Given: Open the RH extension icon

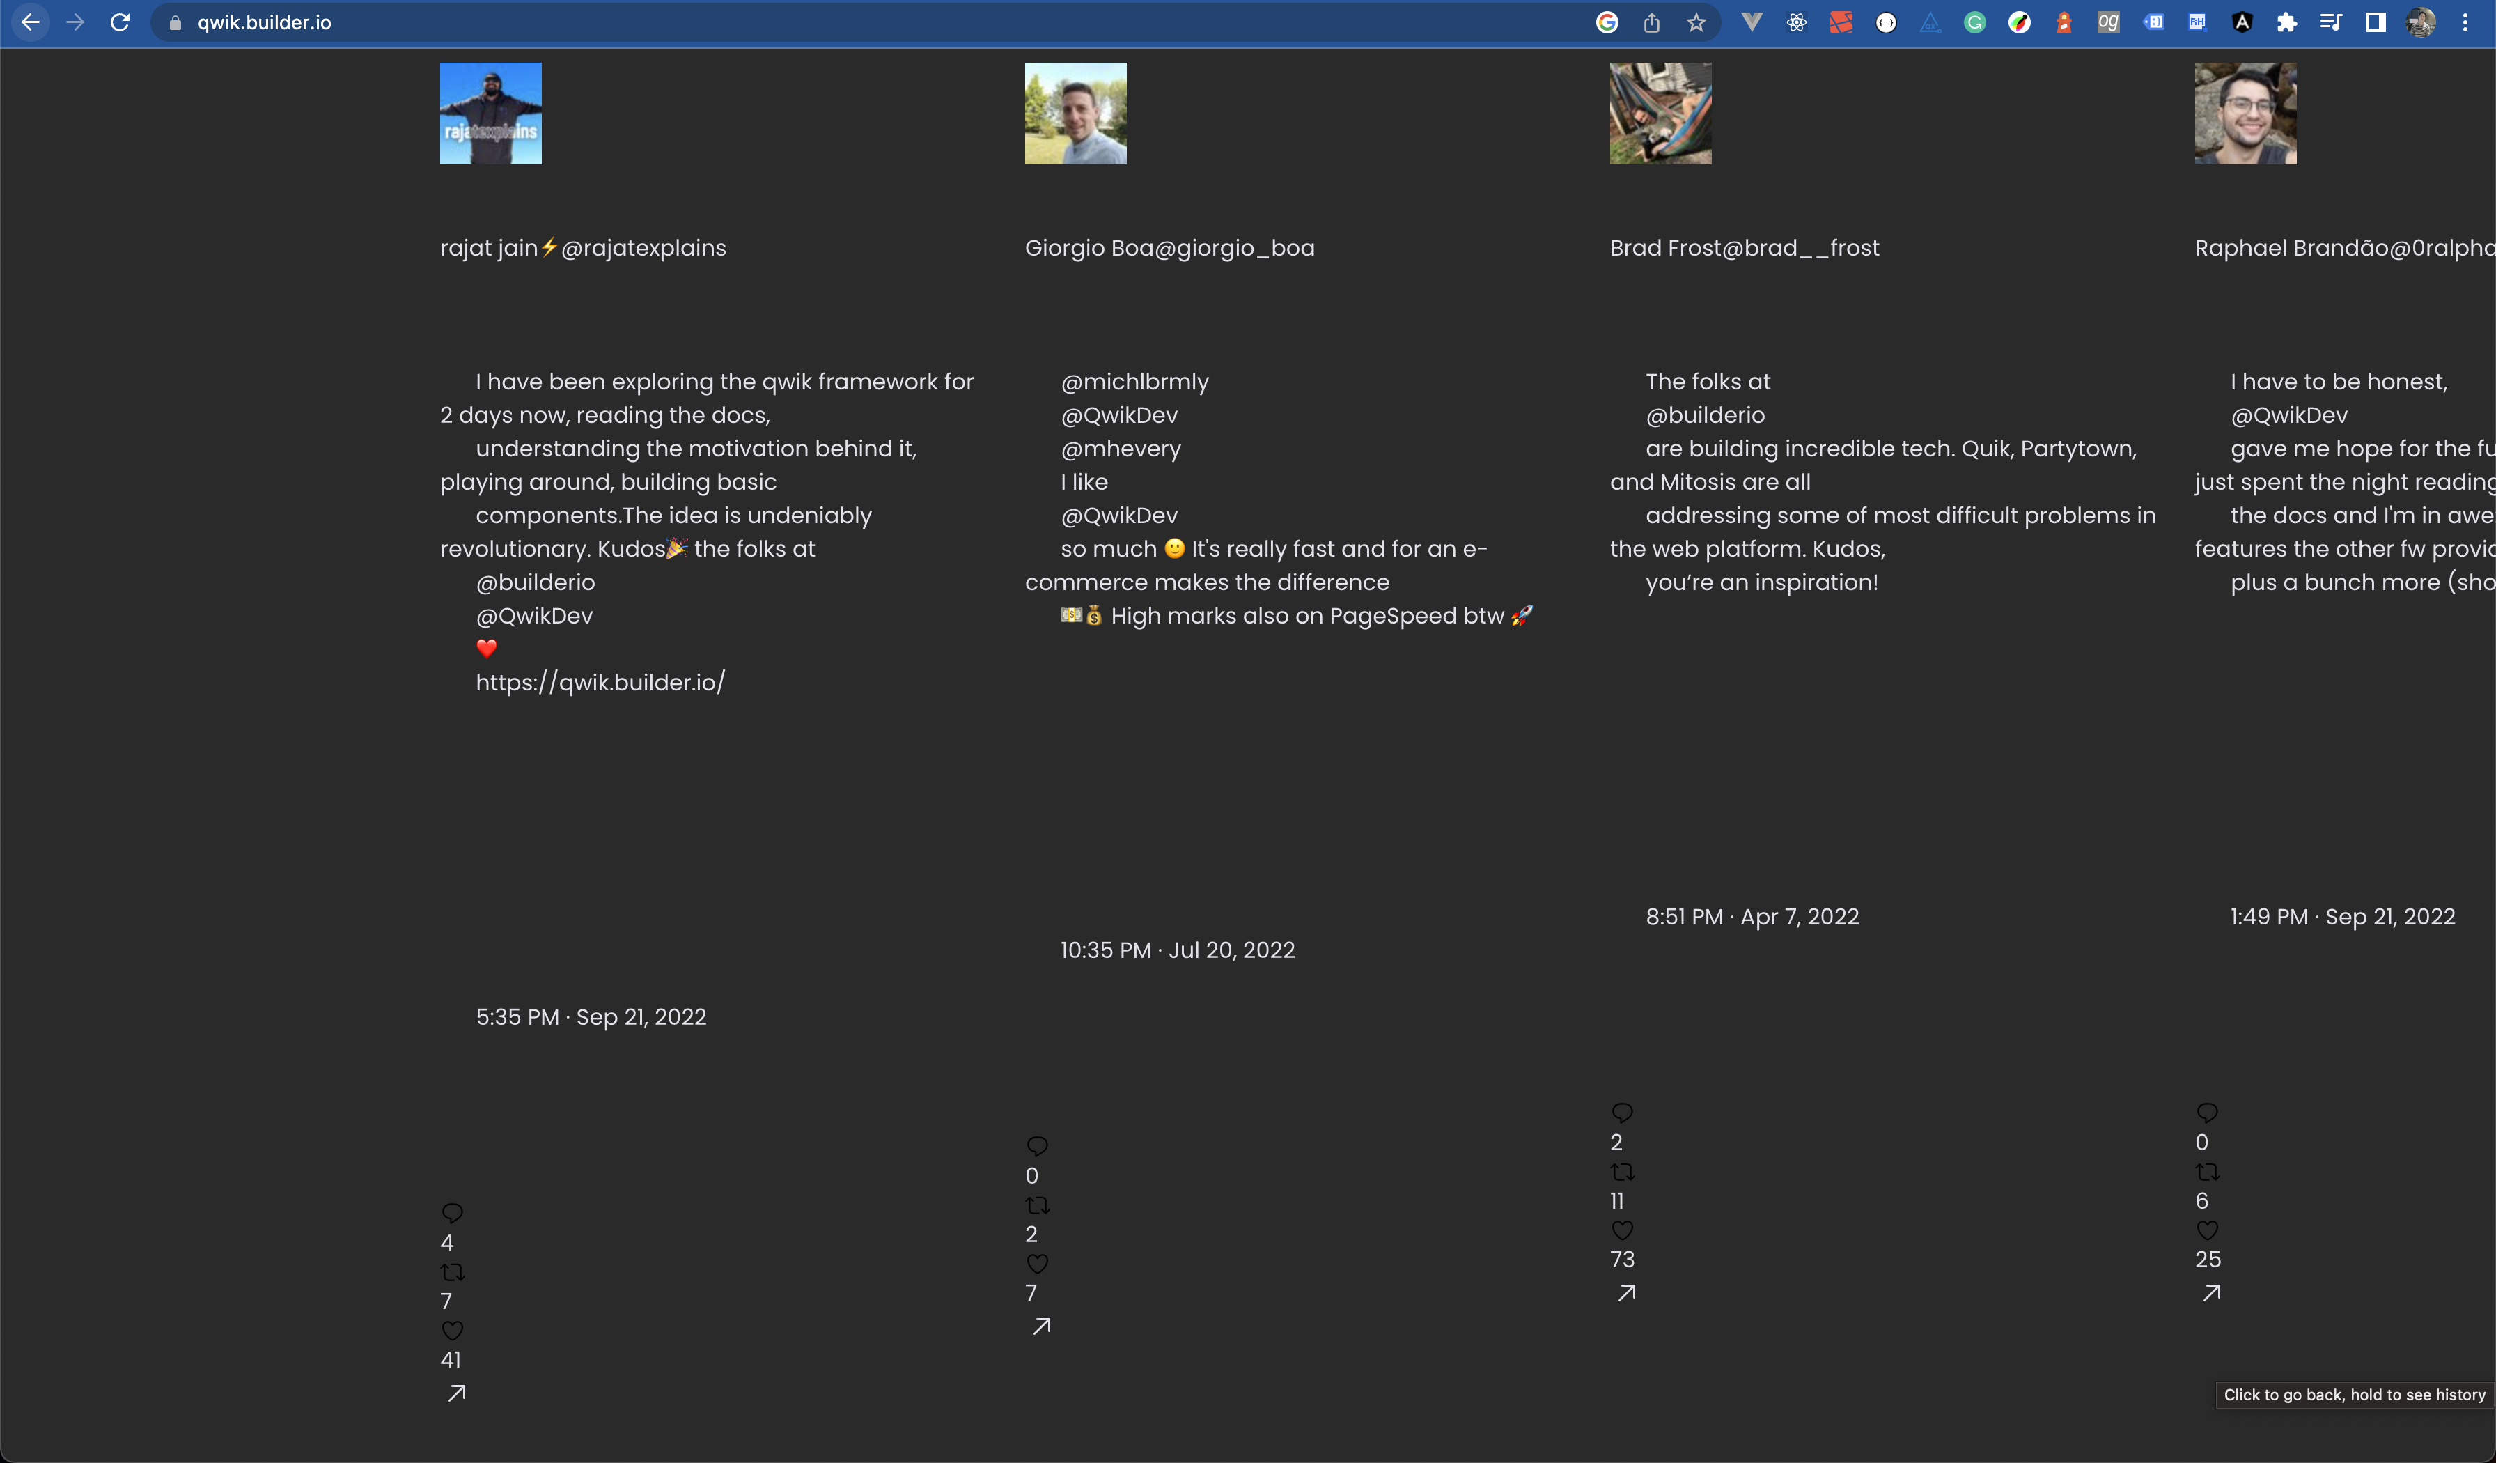Looking at the screenshot, I should tap(2197, 23).
